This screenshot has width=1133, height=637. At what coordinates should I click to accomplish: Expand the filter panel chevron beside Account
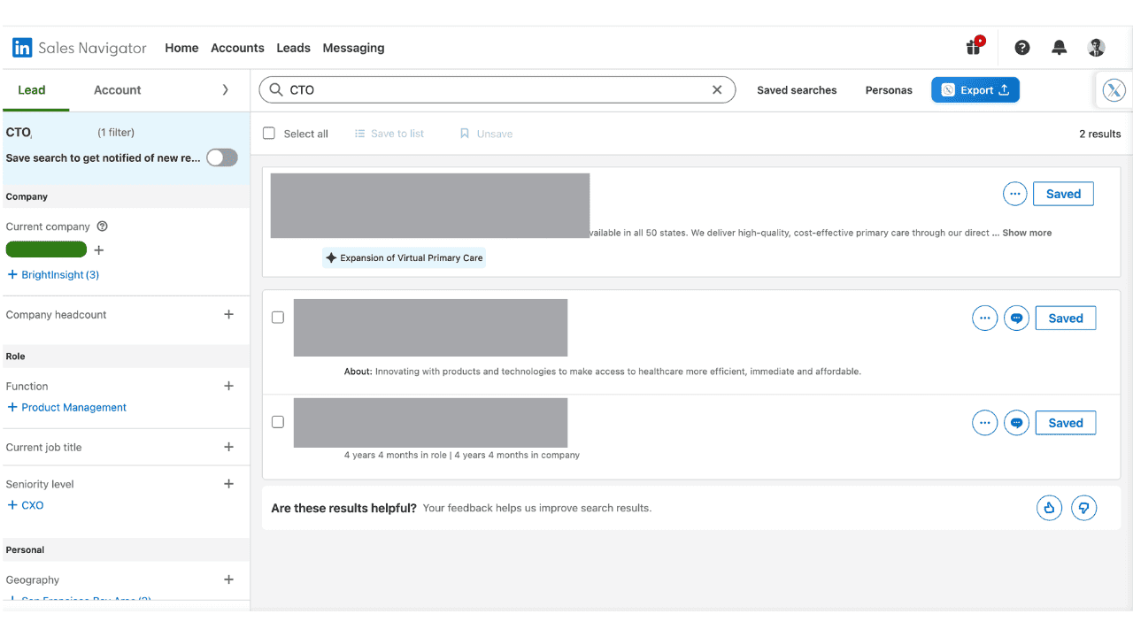tap(225, 89)
